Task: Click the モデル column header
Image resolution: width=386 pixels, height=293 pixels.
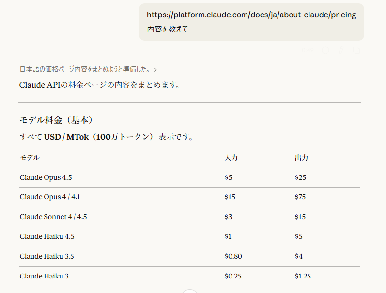Action: pyautogui.click(x=30, y=158)
